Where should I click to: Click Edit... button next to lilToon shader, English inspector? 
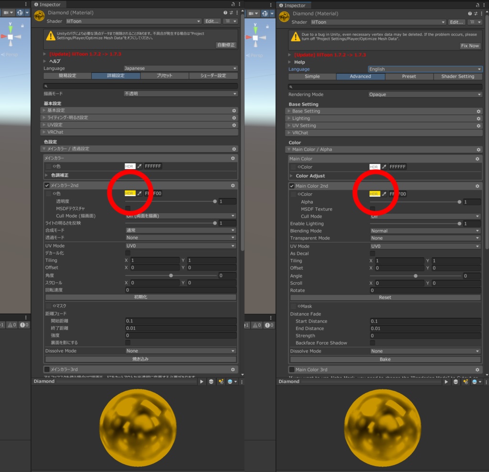[456, 22]
